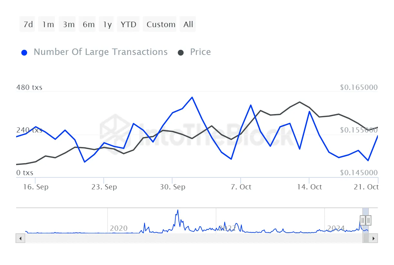Click the left scroll arrow icon
The height and width of the screenshot is (265, 394).
pyautogui.click(x=20, y=238)
